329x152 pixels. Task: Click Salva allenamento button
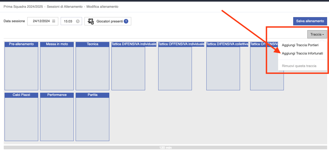coord(310,21)
